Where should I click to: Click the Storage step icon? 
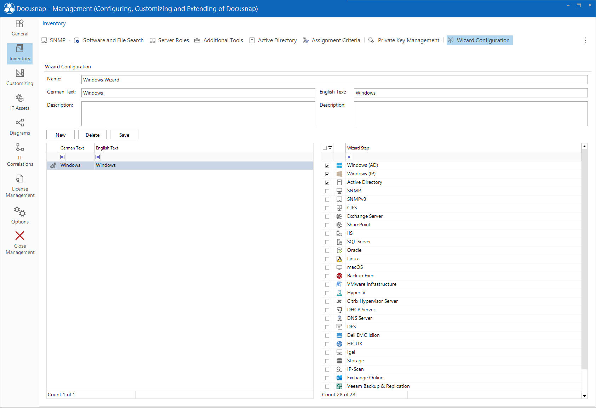pyautogui.click(x=339, y=361)
